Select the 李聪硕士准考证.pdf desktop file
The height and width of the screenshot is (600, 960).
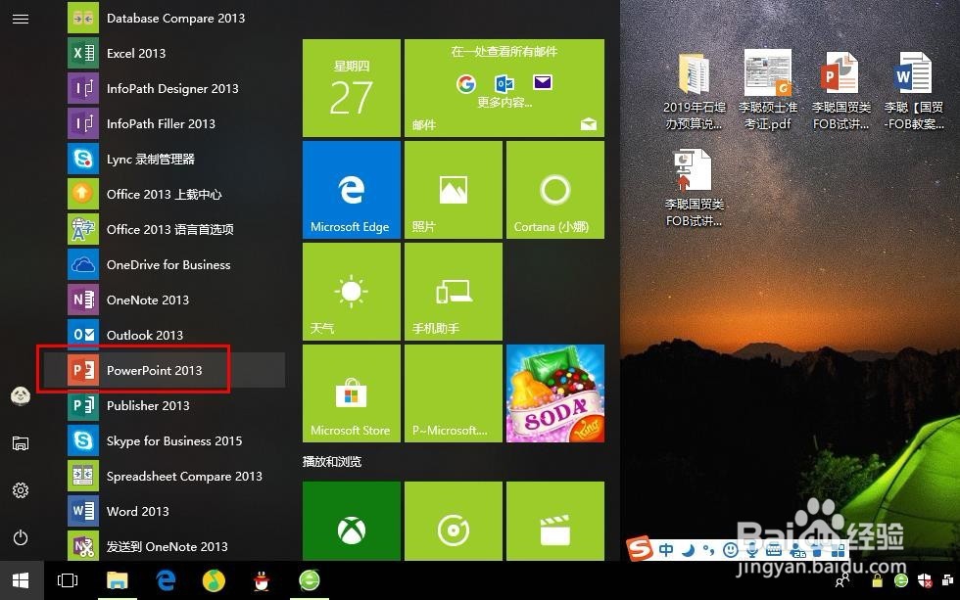point(768,91)
